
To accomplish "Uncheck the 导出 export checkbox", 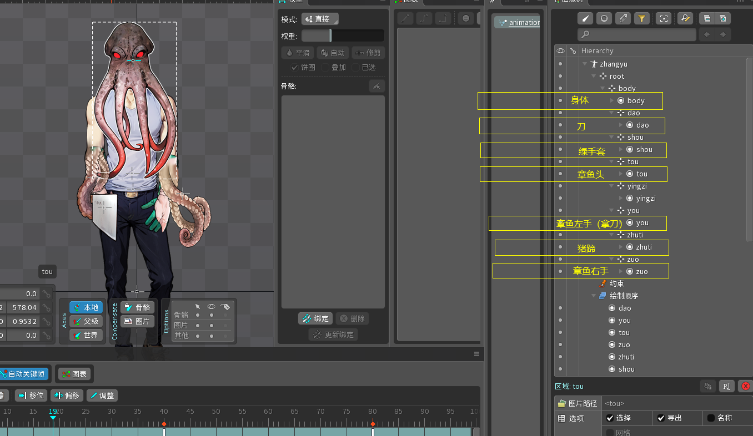I will (x=661, y=418).
